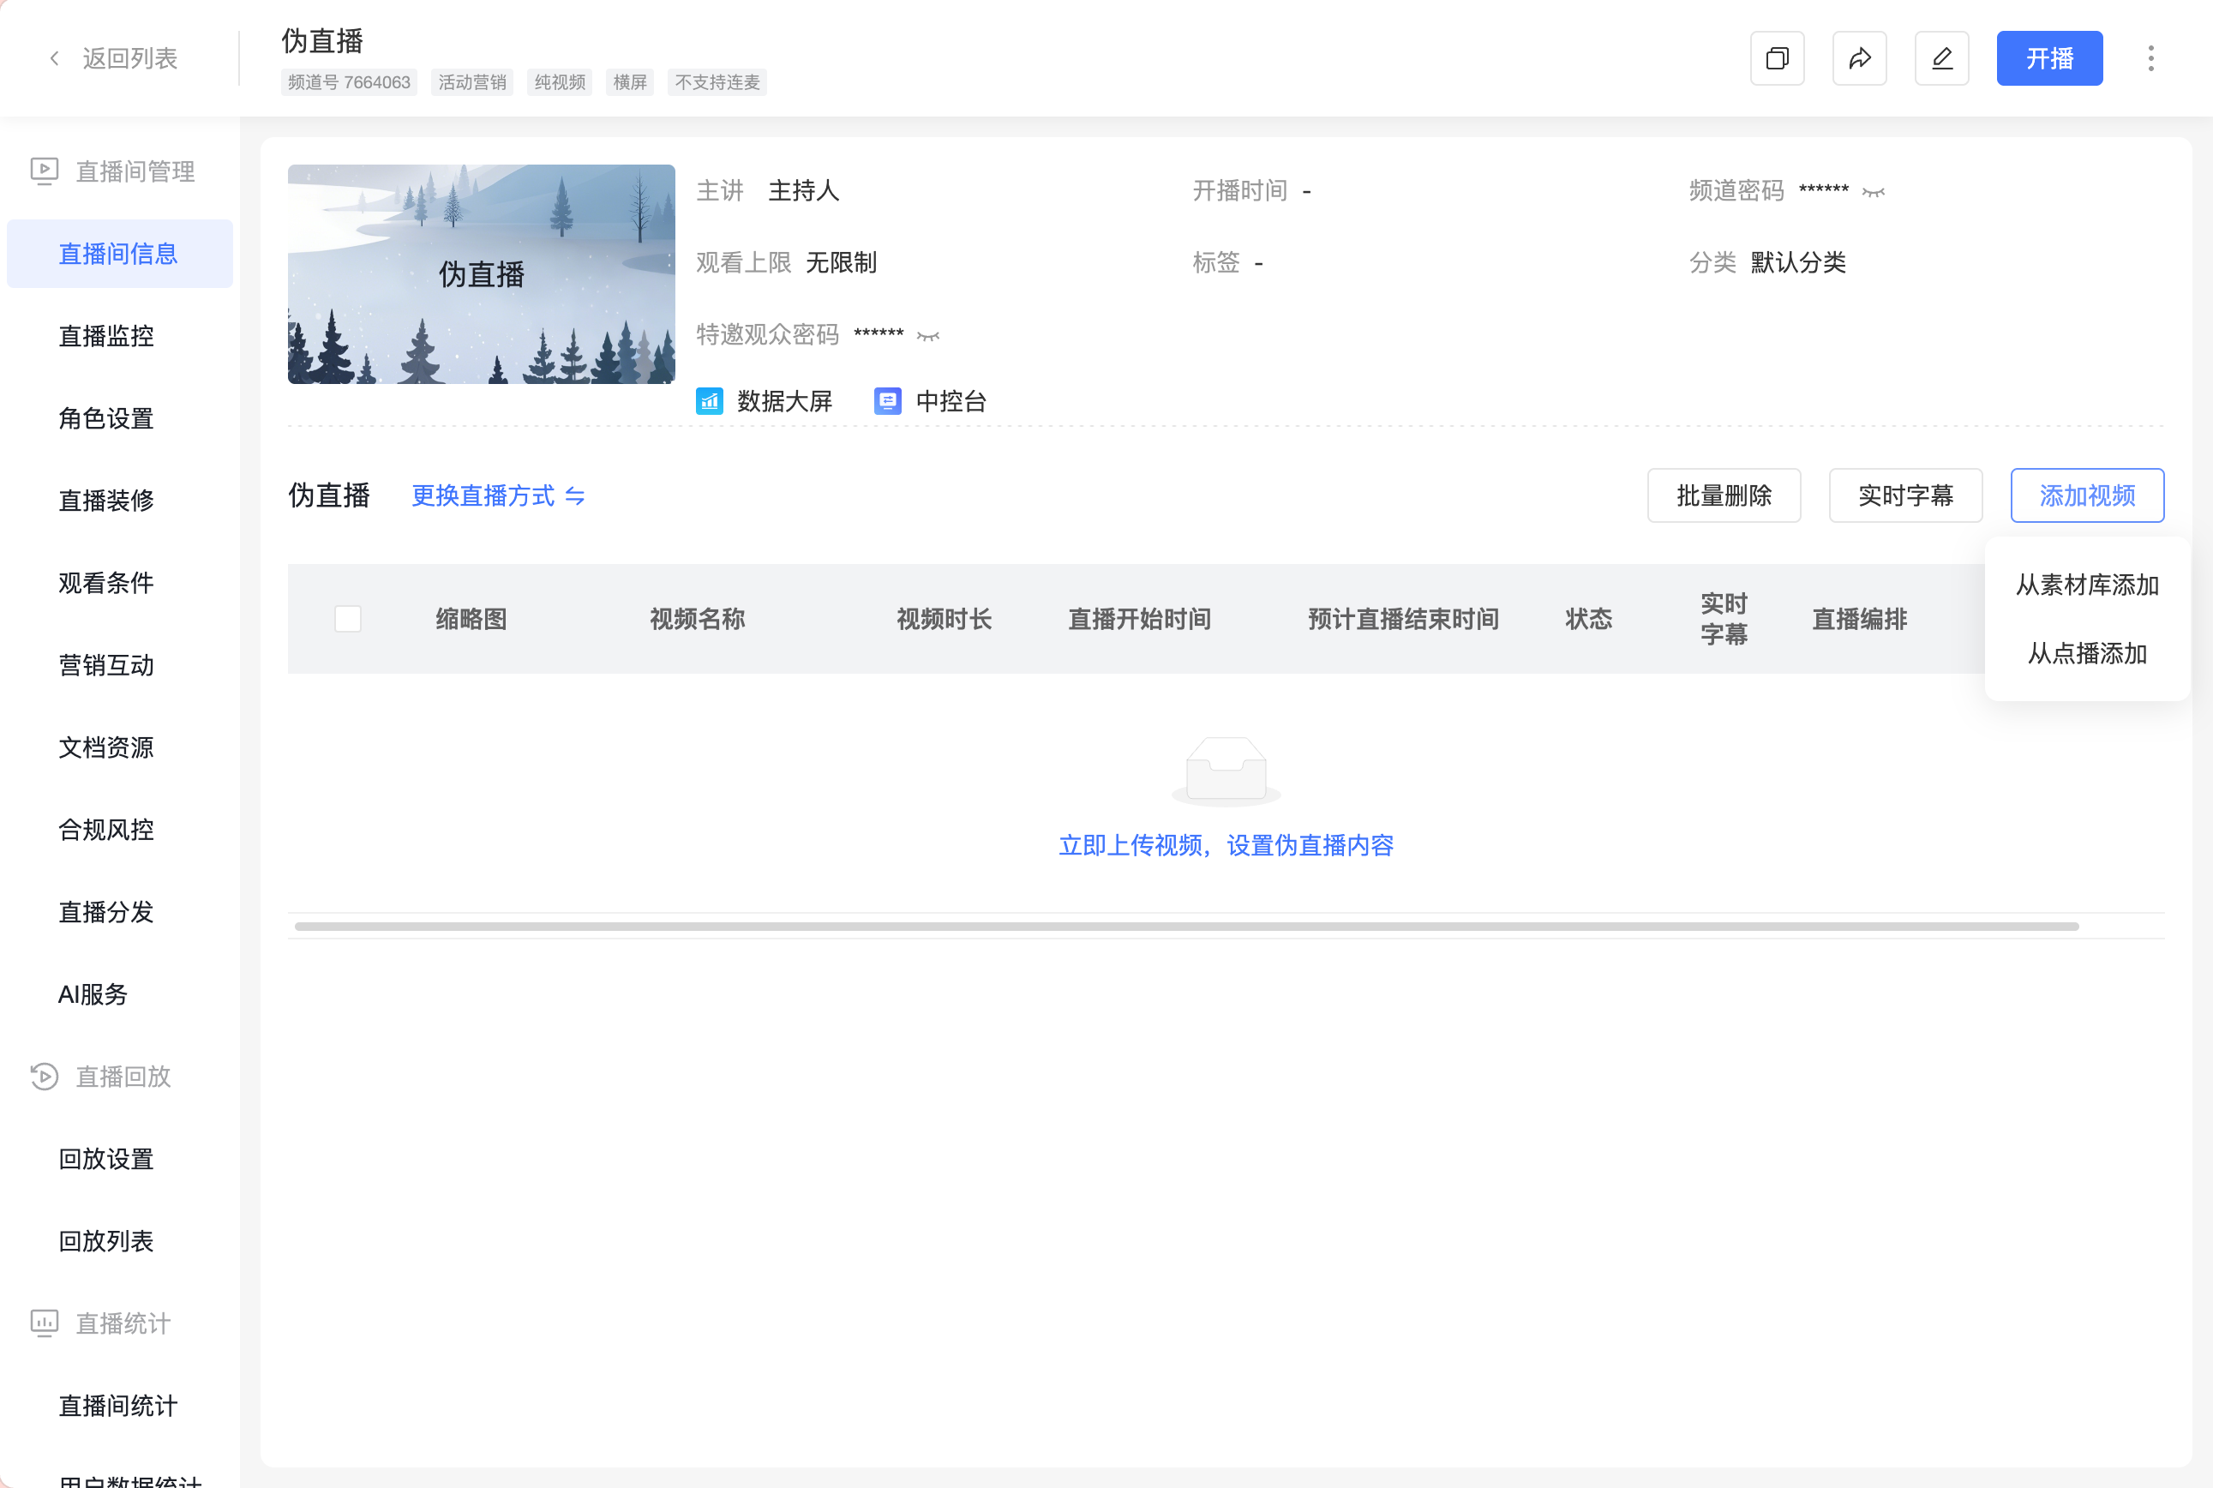Click the 直播编排 column header
This screenshot has height=1488, width=2213.
click(1859, 619)
